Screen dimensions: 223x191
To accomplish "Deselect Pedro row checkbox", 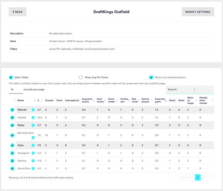I will click(x=12, y=125).
